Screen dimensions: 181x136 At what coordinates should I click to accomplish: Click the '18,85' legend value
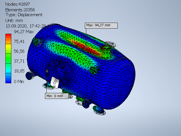[19, 71]
